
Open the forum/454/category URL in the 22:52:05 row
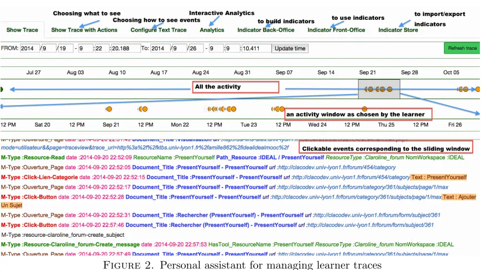(337, 168)
